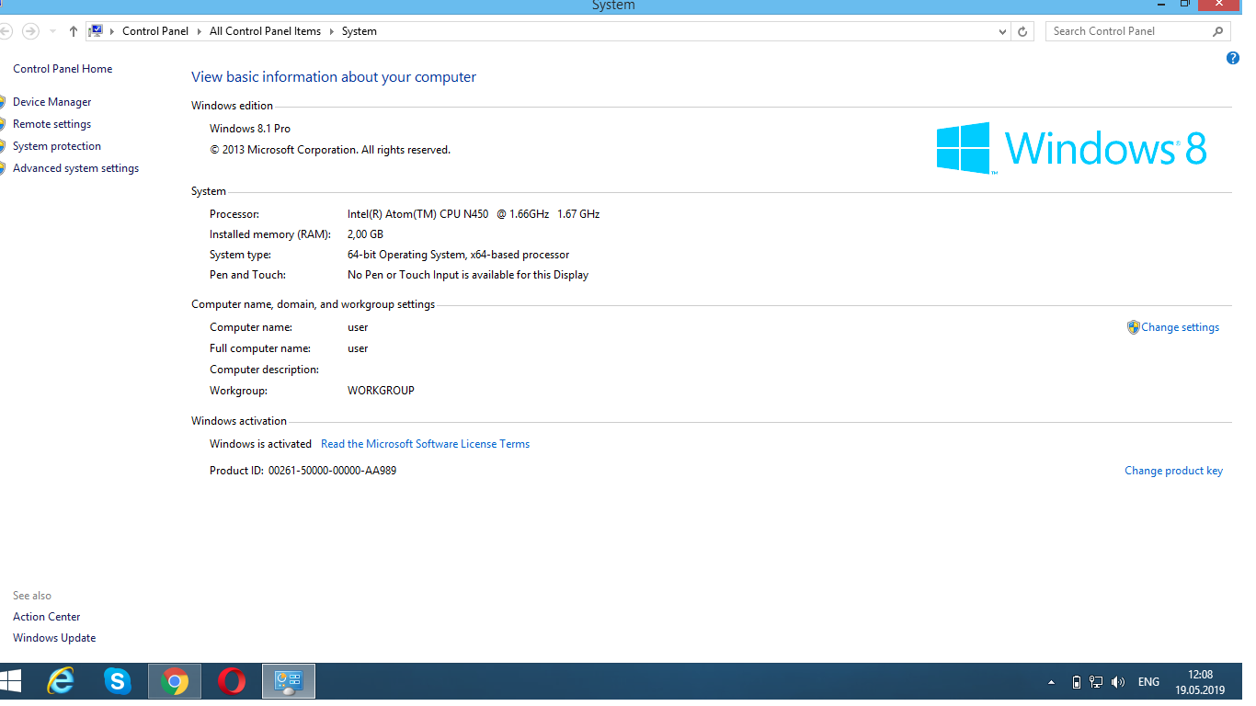
Task: Open Google Chrome from the taskbar
Action: tap(175, 681)
